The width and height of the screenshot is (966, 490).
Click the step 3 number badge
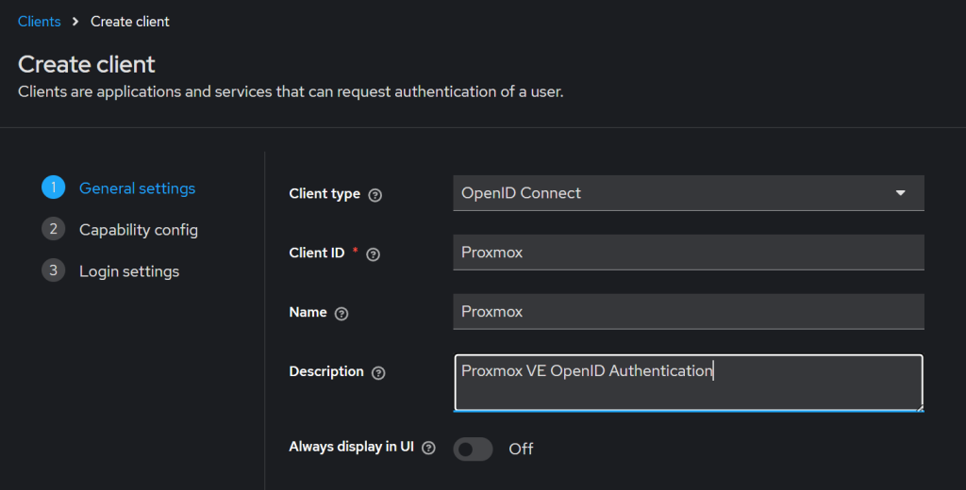pos(54,270)
